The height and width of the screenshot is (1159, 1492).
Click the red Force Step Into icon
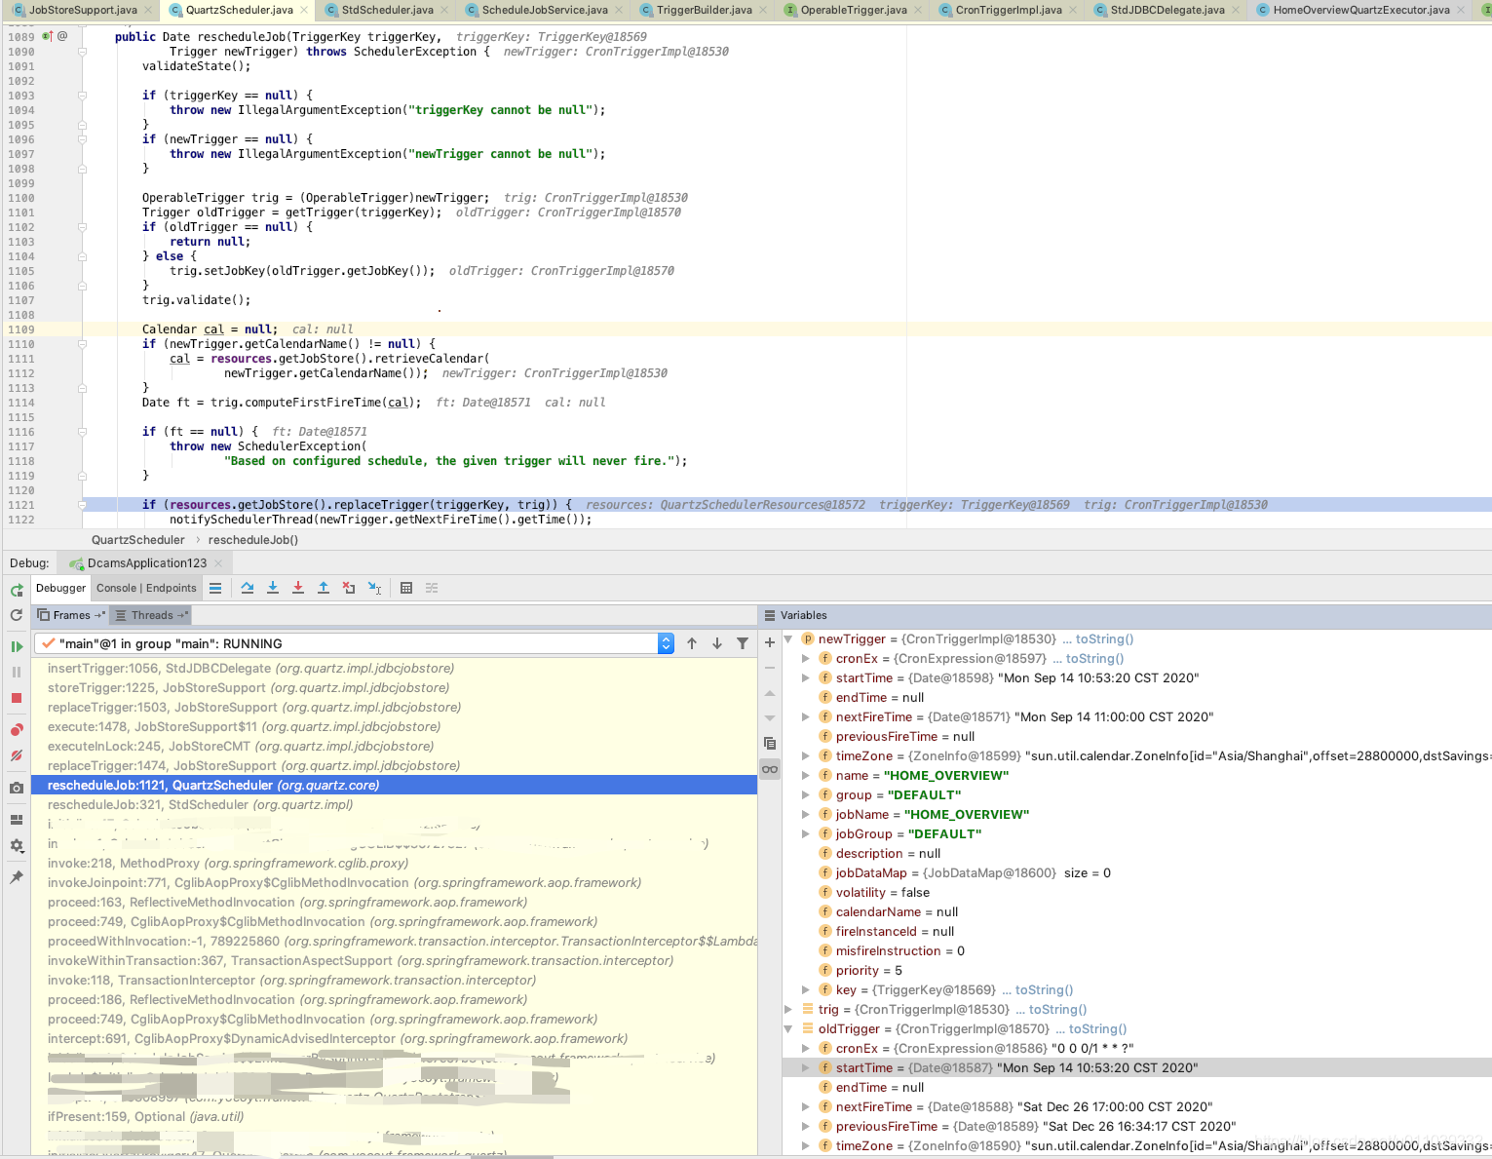coord(298,588)
